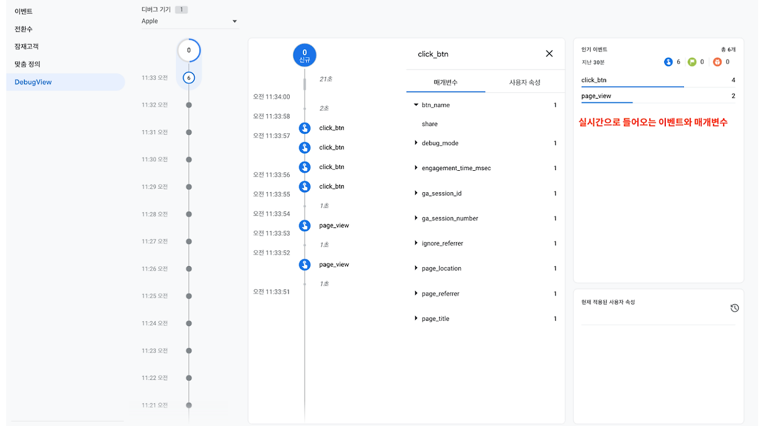
Task: Expand the debug_mode parameter
Action: (416, 143)
